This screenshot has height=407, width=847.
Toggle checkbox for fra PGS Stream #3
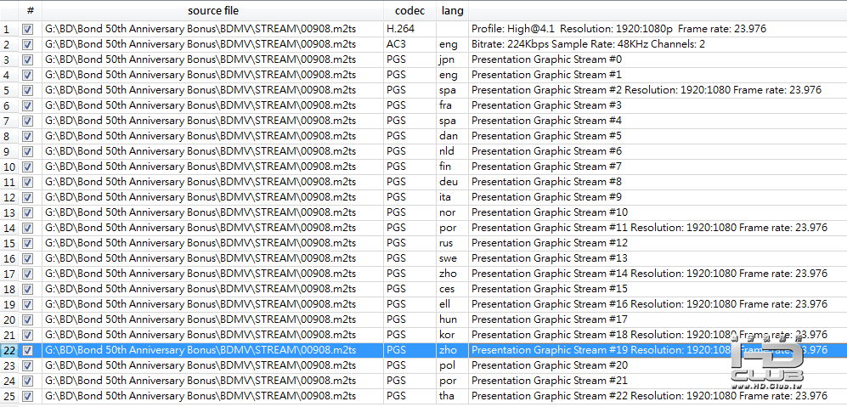point(28,105)
